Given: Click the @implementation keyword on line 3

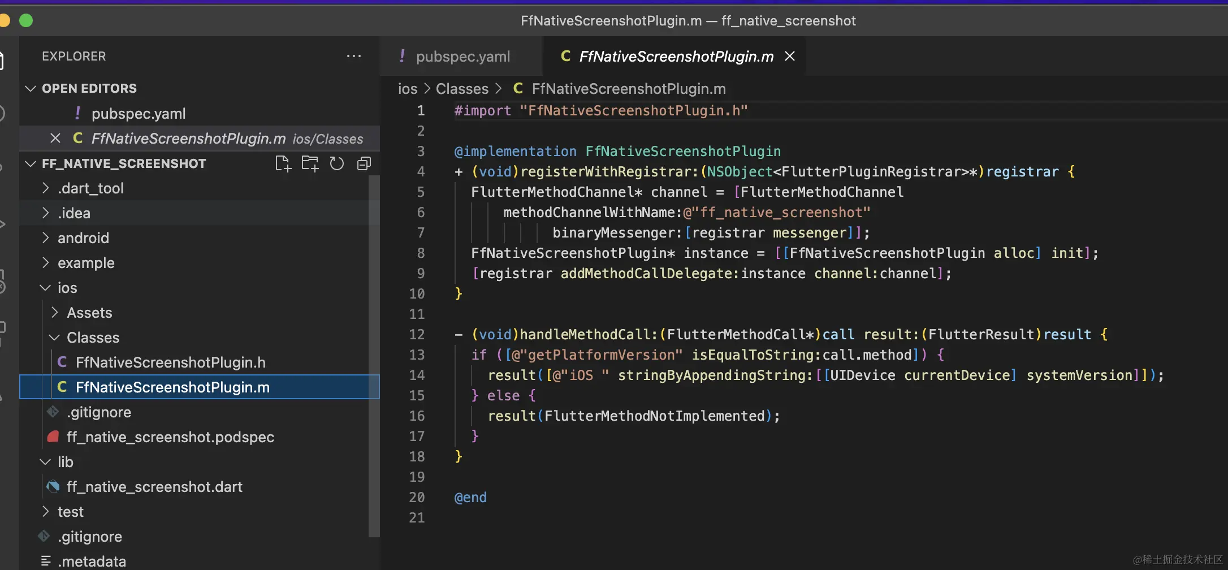Looking at the screenshot, I should [516, 151].
